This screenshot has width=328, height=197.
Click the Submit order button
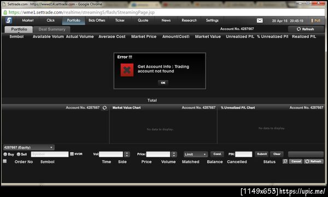pos(262,154)
